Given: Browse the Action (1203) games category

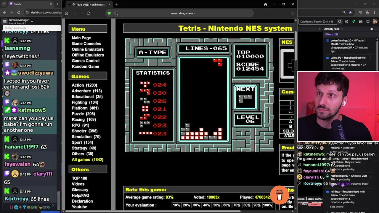Looking at the screenshot, I should pyautogui.click(x=84, y=85).
